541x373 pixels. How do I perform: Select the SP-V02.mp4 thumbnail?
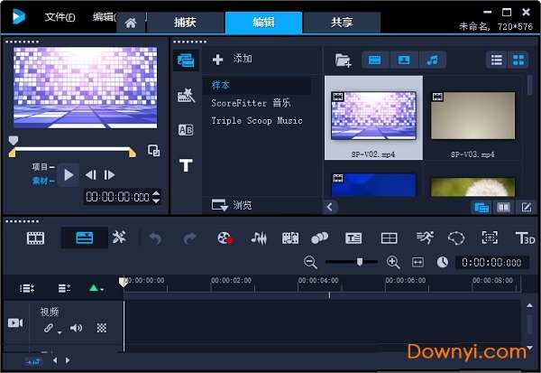point(373,118)
